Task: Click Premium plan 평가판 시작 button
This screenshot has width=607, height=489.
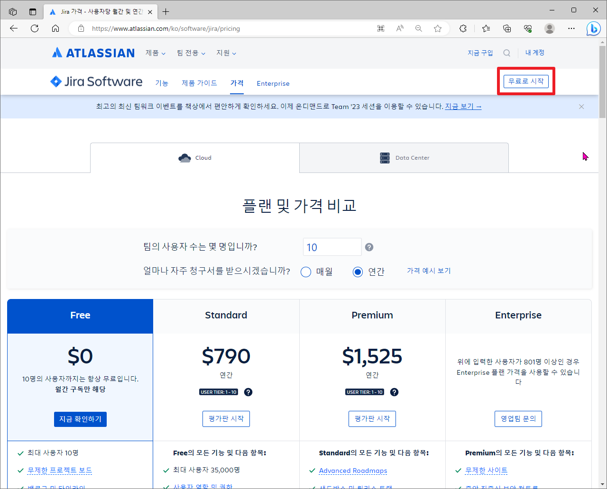Action: click(x=372, y=419)
